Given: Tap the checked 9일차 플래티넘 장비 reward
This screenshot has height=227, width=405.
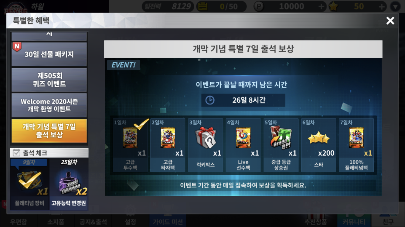Looking at the screenshot, I should (29, 184).
